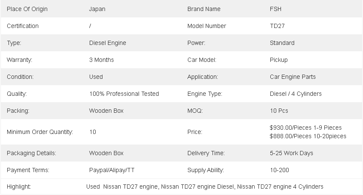Click the TD27 model number value
Viewport: 363px width, 195px height.
(277, 26)
